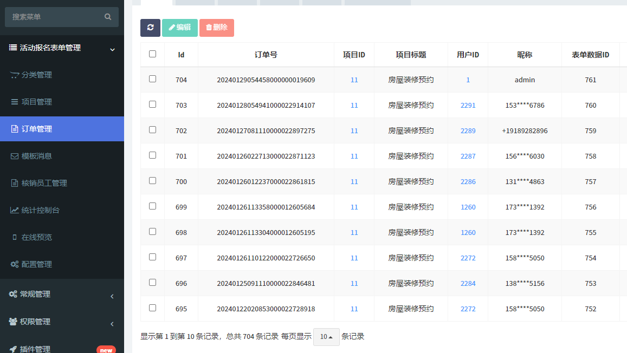
Task: Click the search magnifier icon
Action: 108,17
